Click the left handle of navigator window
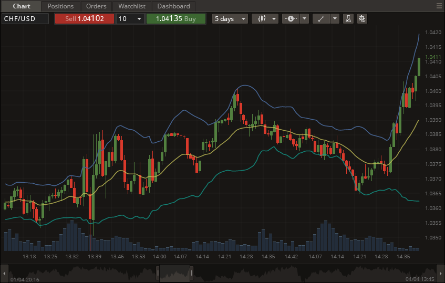This screenshot has height=283, width=445. click(x=158, y=274)
